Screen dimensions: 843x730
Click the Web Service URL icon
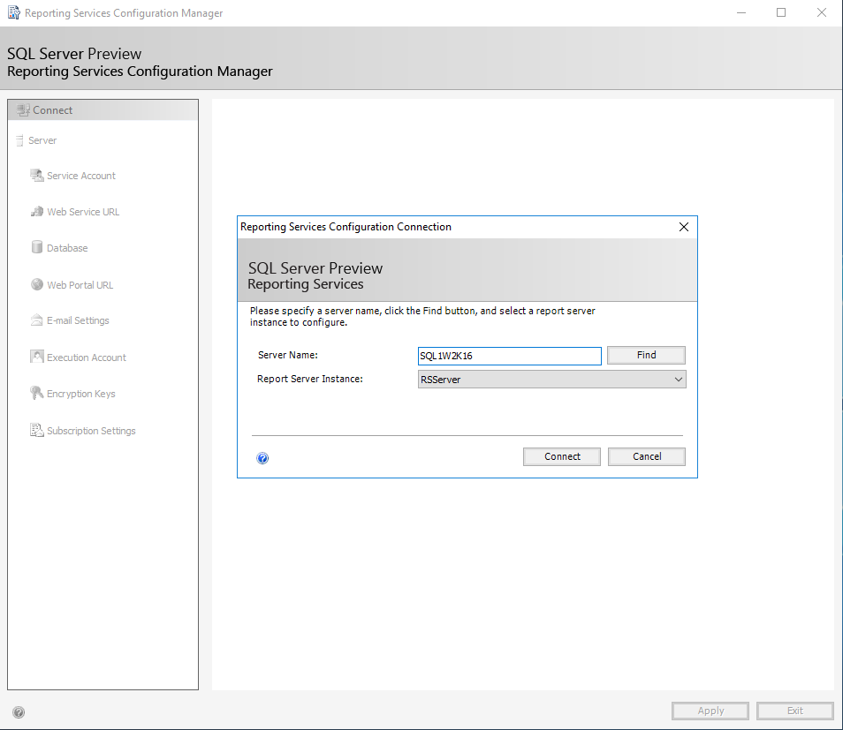coord(36,212)
